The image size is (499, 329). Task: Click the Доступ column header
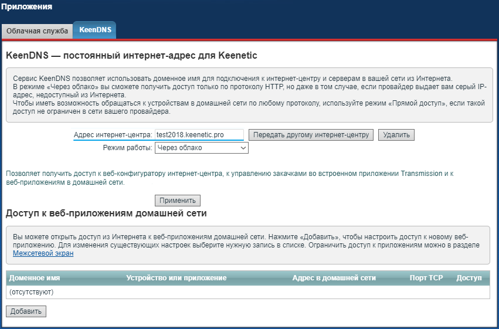click(469, 278)
